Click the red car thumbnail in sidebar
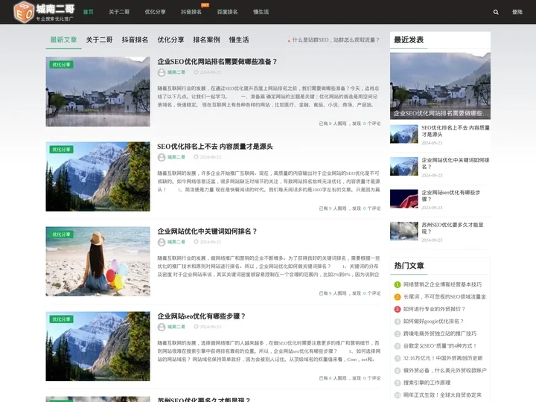 click(404, 199)
